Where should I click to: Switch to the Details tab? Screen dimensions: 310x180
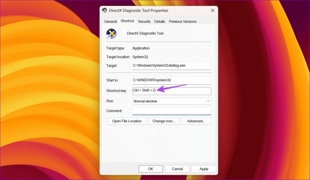click(x=160, y=21)
